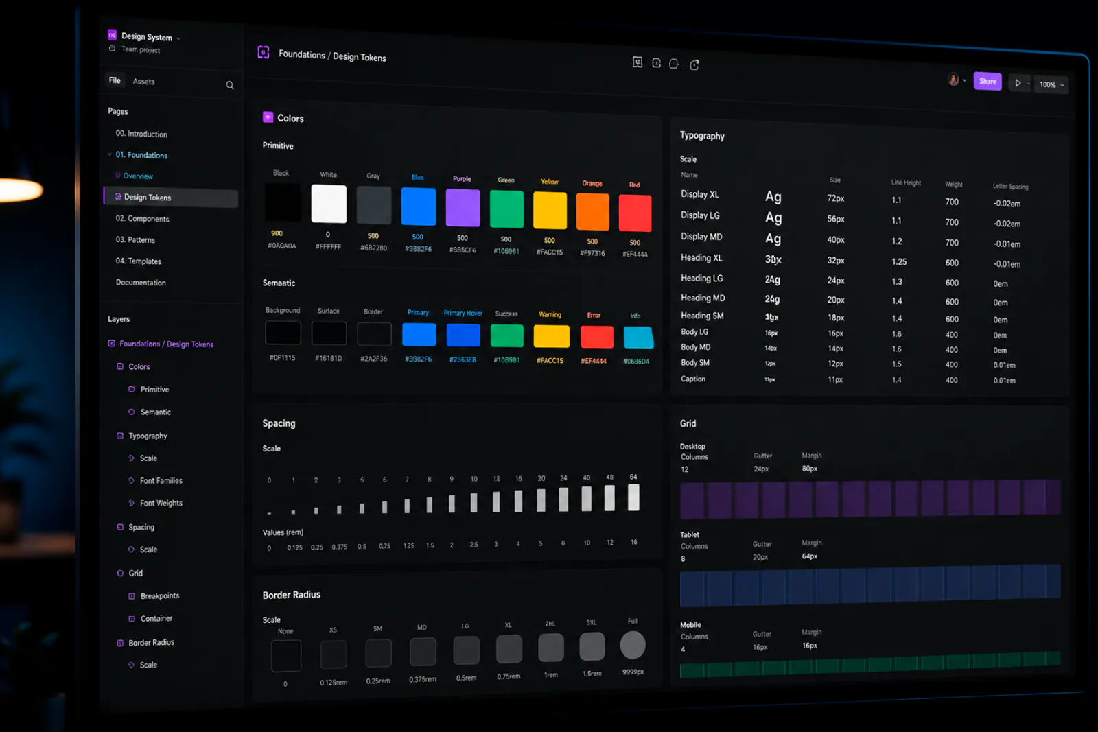Open the user avatar in the toolbar
This screenshot has height=732, width=1098.
click(953, 80)
